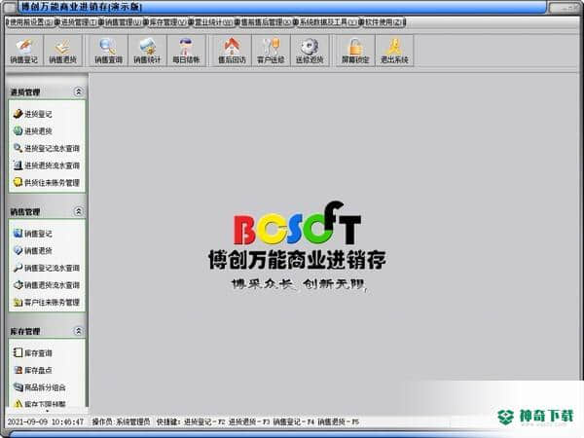Open 进货登记流水查询 in the sidebar
This screenshot has height=438, width=584.
click(x=47, y=148)
